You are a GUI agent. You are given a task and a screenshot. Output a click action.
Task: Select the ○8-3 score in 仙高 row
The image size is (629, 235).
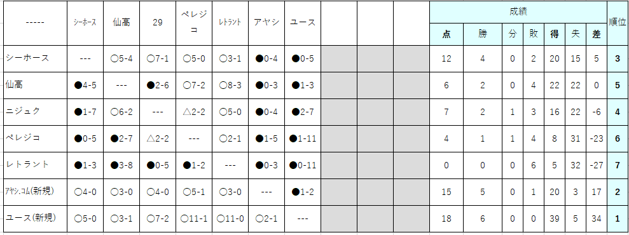pyautogui.click(x=230, y=85)
